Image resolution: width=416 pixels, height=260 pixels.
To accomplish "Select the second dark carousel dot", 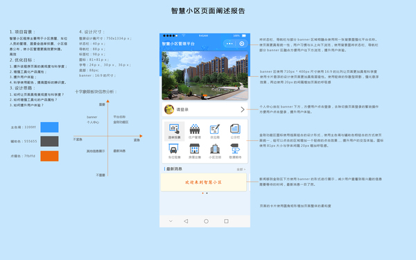I will pyautogui.click(x=207, y=193).
